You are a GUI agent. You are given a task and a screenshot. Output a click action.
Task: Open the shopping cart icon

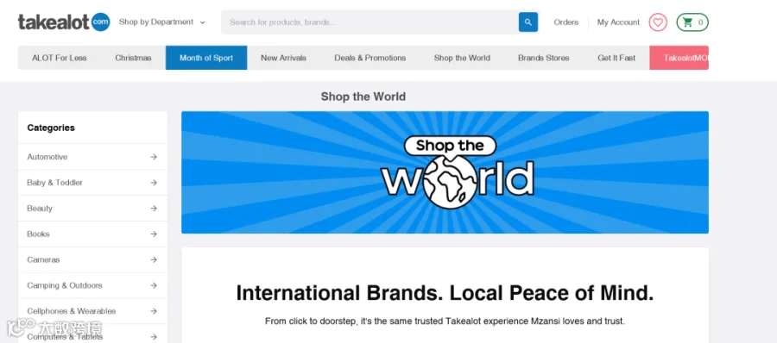(692, 22)
